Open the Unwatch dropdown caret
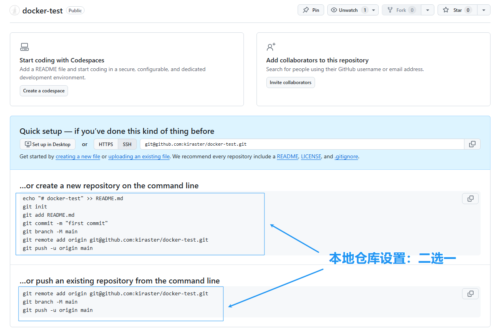 [x=374, y=10]
